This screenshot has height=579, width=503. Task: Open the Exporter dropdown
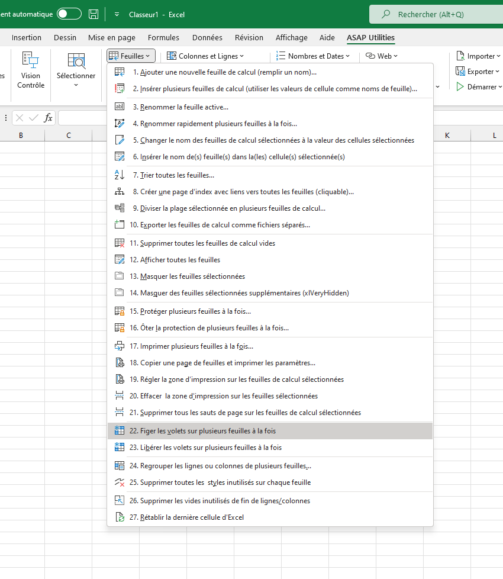478,72
